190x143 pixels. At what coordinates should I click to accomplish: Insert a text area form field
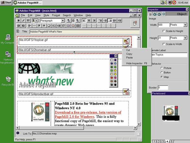[49, 26]
